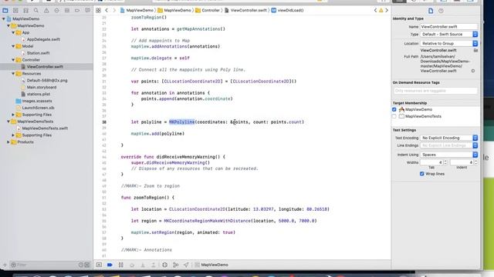This screenshot has width=494, height=277.
Task: Toggle the Wrap lines checkbox
Action: [422, 174]
